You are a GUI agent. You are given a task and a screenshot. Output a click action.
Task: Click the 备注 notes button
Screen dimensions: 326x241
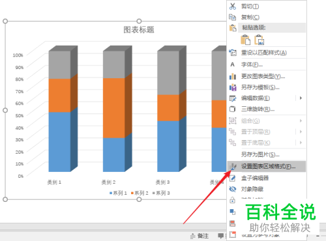point(203,236)
